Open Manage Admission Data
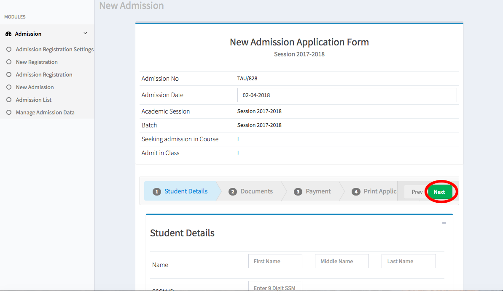The width and height of the screenshot is (503, 291). 45,113
